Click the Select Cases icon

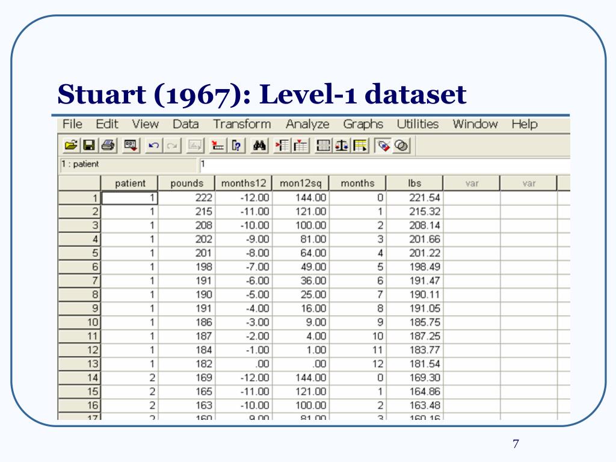click(360, 146)
